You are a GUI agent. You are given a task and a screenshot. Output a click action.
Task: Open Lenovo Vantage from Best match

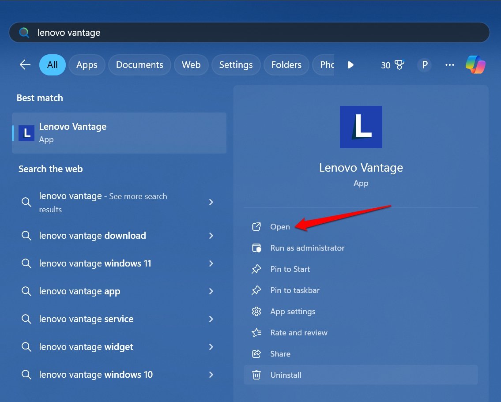73,132
